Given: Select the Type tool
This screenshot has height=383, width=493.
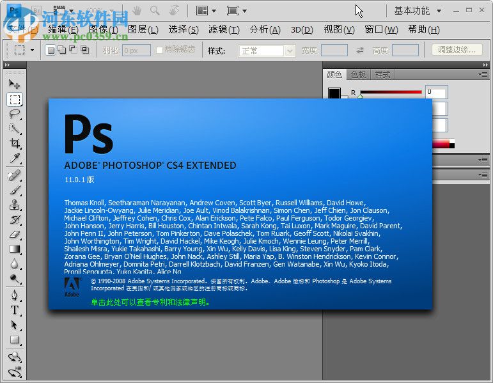Looking at the screenshot, I should click(15, 310).
